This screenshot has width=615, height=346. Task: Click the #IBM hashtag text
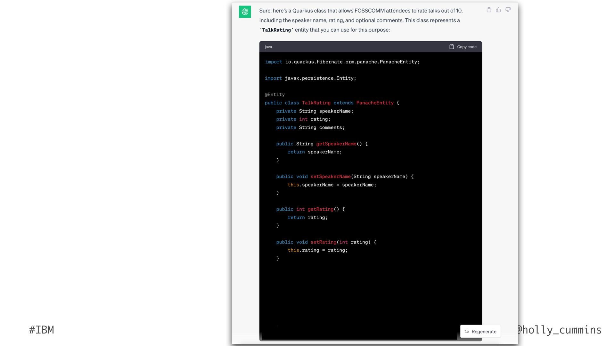point(42,330)
